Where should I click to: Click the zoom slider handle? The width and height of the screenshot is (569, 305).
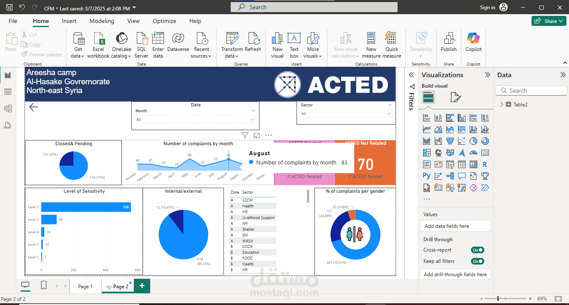498,299
